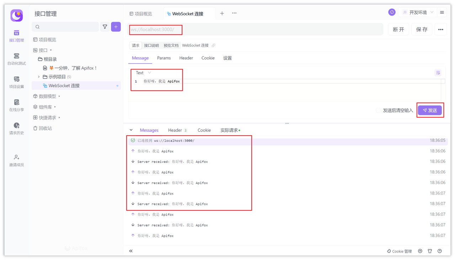Select 预览文档 mode button
Viewport: 455px width, 260px height.
(171, 45)
